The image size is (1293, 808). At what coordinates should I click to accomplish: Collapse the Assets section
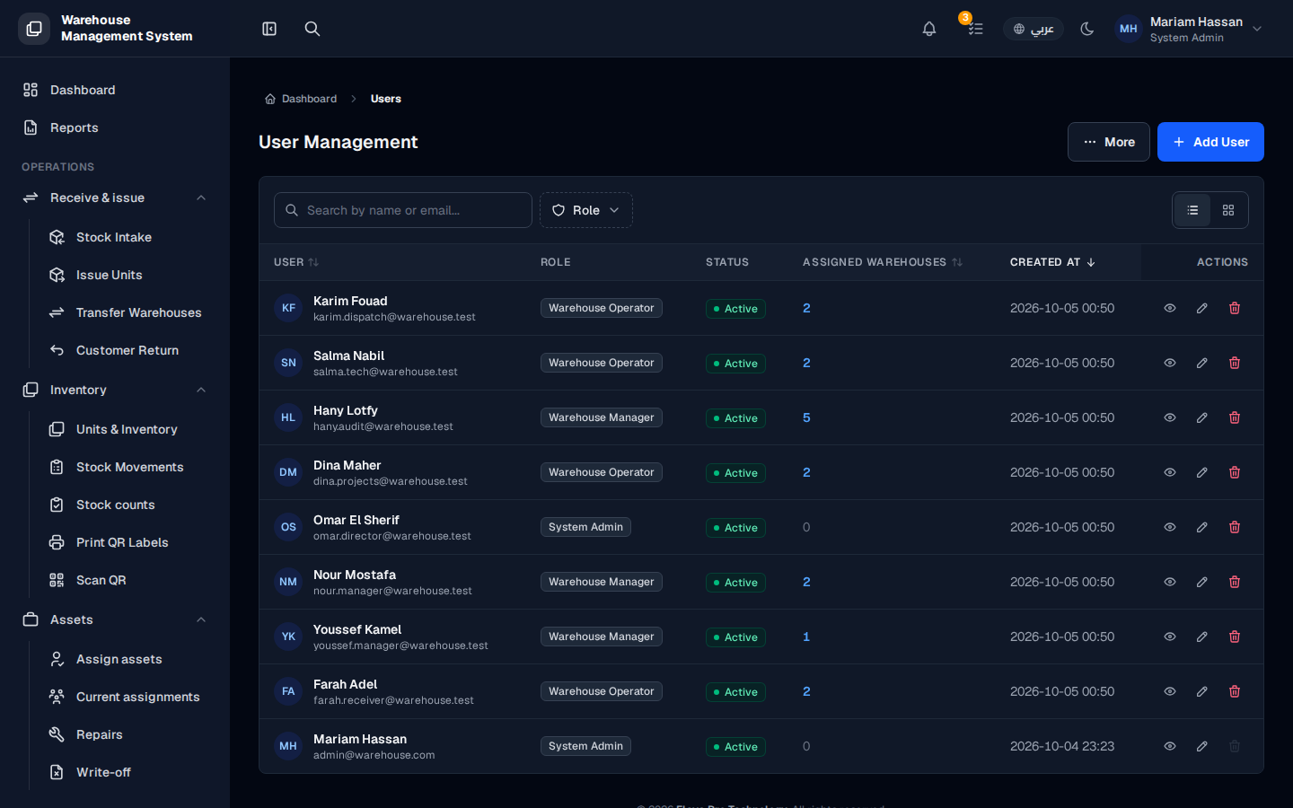coord(115,619)
